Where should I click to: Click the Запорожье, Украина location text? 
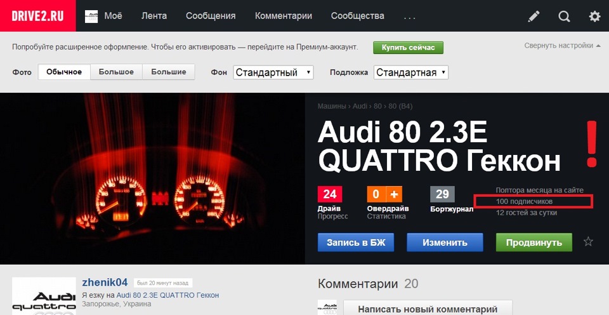117,304
